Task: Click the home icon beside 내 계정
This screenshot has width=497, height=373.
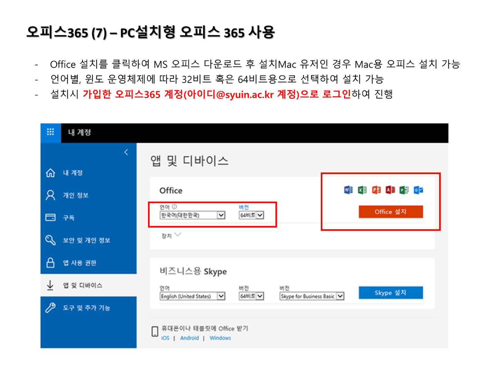Action: [x=50, y=173]
